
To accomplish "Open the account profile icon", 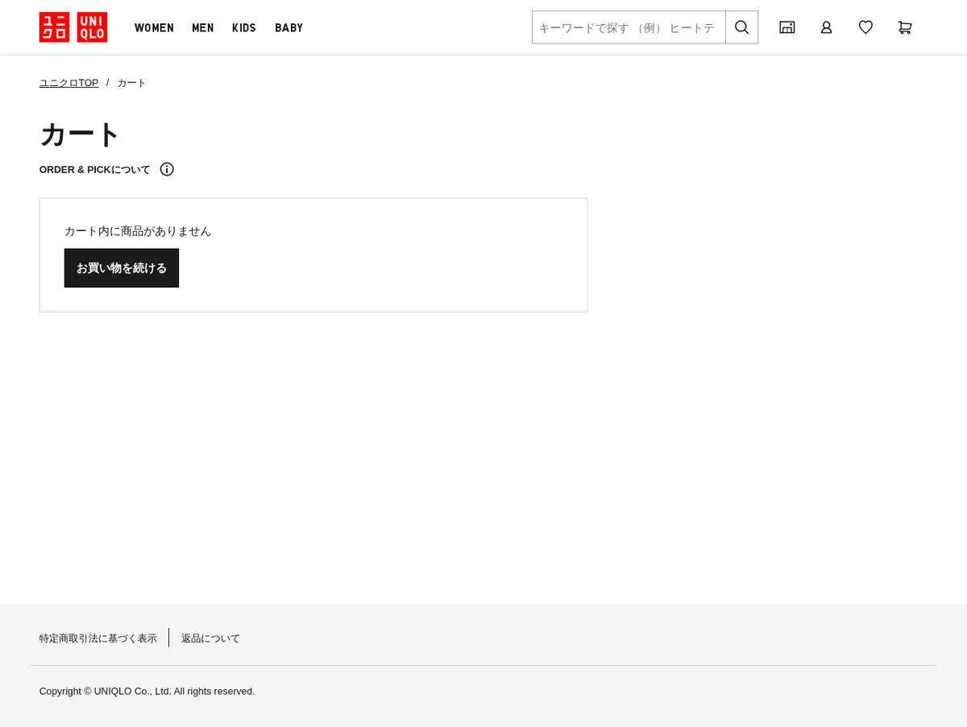I will 826,27.
